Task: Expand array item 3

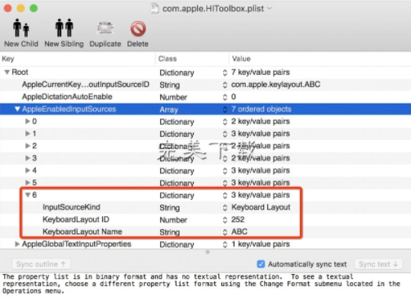Action: pos(28,158)
